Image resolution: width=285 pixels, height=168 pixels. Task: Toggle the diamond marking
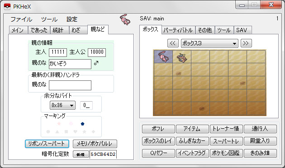pos(94,131)
